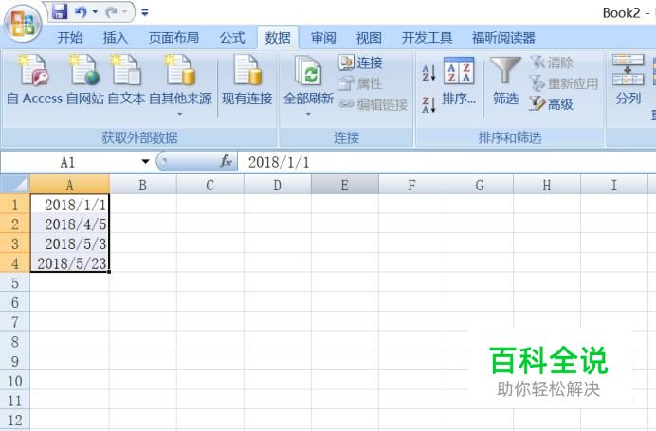Select column I header
The height and width of the screenshot is (431, 656).
tap(614, 185)
